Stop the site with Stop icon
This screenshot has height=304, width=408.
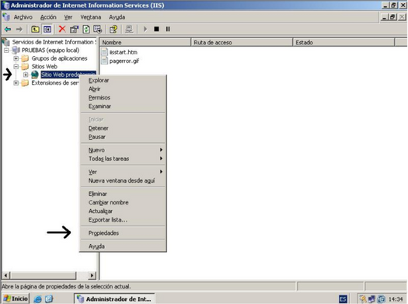tap(156, 29)
